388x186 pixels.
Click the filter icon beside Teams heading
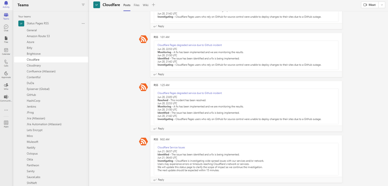tap(83, 5)
